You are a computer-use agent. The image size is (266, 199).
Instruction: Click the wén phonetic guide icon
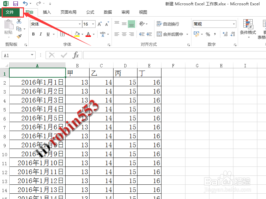point(103,34)
